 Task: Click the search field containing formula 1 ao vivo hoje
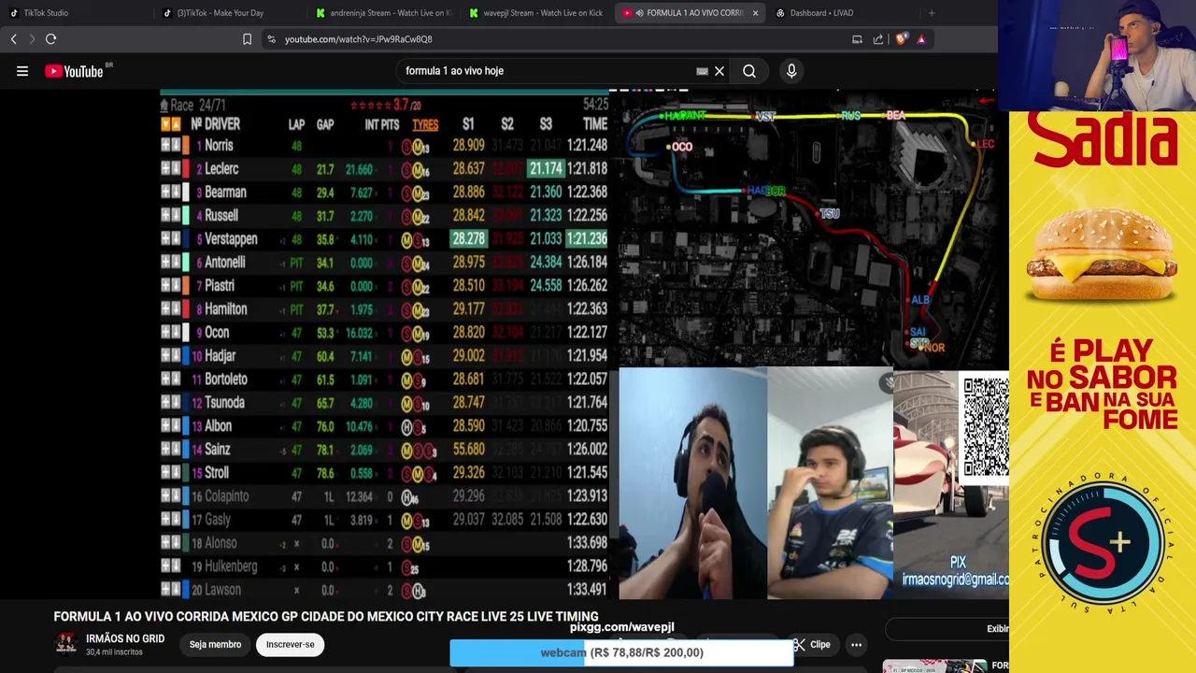[547, 71]
